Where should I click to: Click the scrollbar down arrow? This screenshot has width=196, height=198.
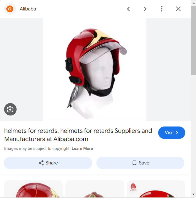click(x=194, y=194)
